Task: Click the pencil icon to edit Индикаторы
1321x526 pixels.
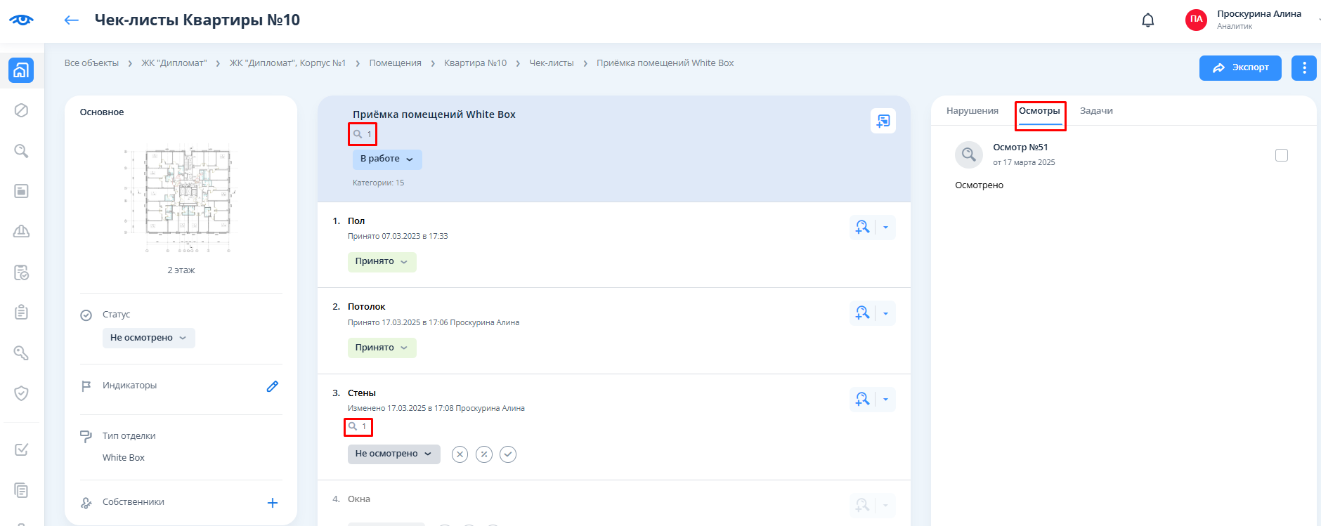Action: [273, 386]
